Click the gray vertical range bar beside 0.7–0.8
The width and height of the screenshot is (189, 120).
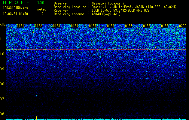6,93
